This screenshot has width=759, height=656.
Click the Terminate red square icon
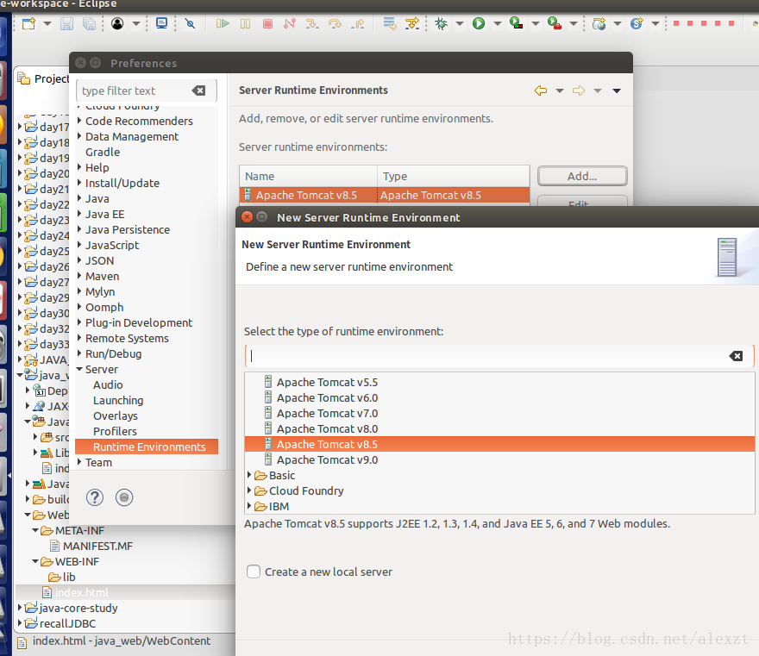[x=267, y=23]
